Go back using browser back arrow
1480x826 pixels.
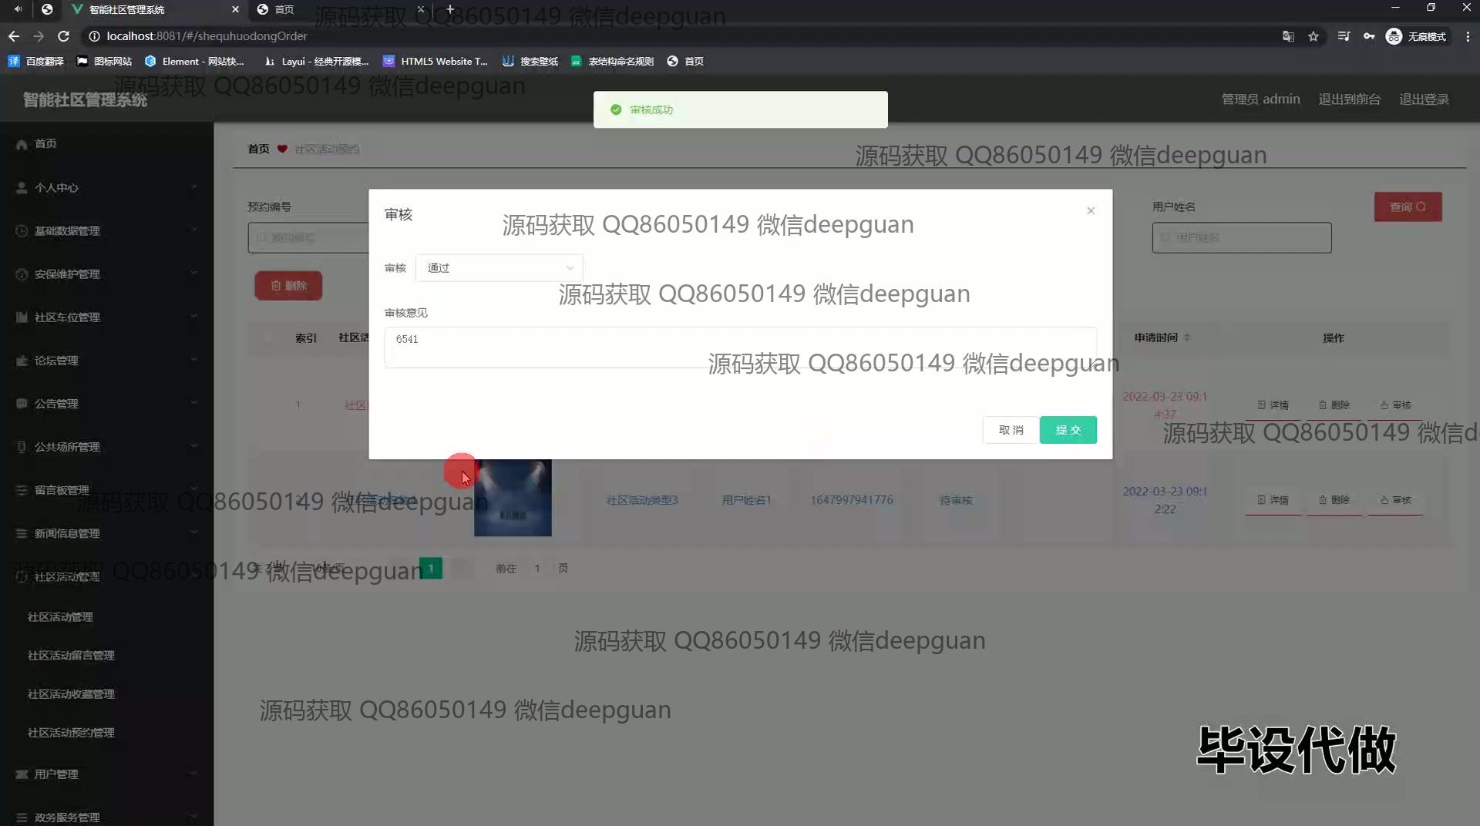pos(14,36)
